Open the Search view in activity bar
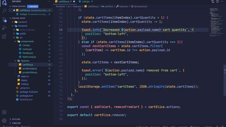226x127 pixels. click(x=4, y=11)
